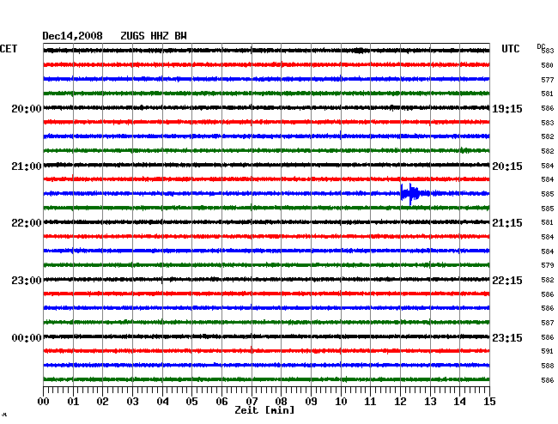Pick the 00 minute axis tick label

tap(44, 401)
